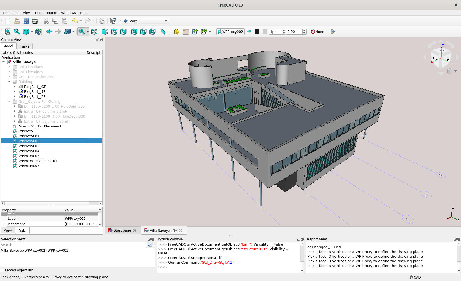
Task: Open a file with the folder icon
Action: pos(17,21)
